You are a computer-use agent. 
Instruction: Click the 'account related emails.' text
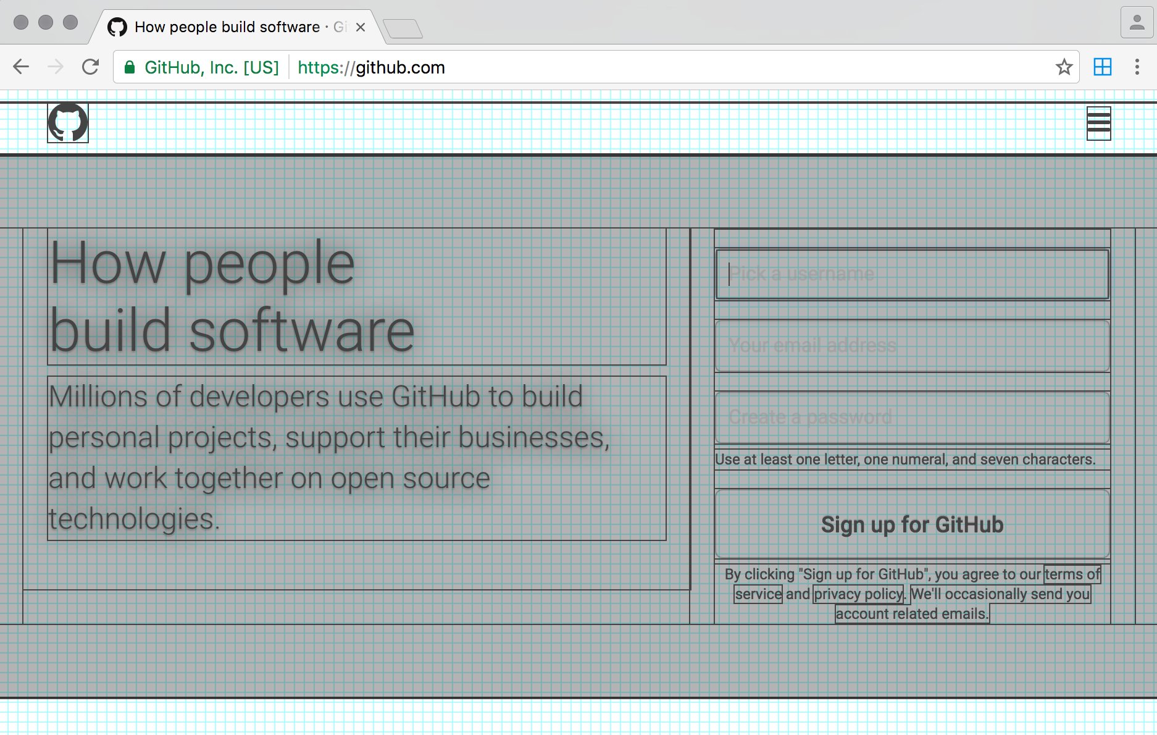pos(912,614)
